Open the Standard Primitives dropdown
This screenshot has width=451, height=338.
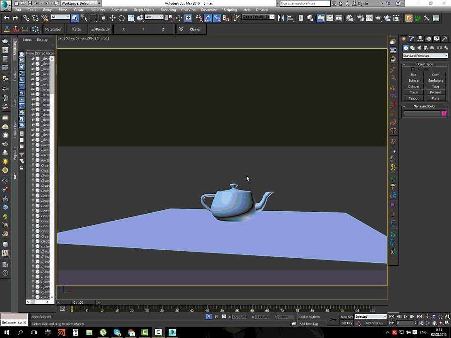pos(425,56)
